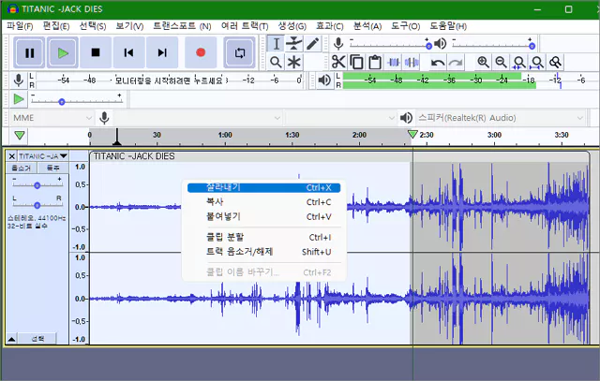The width and height of the screenshot is (600, 381).
Task: Toggle track 음소거 (Mute) button
Action: [21, 168]
